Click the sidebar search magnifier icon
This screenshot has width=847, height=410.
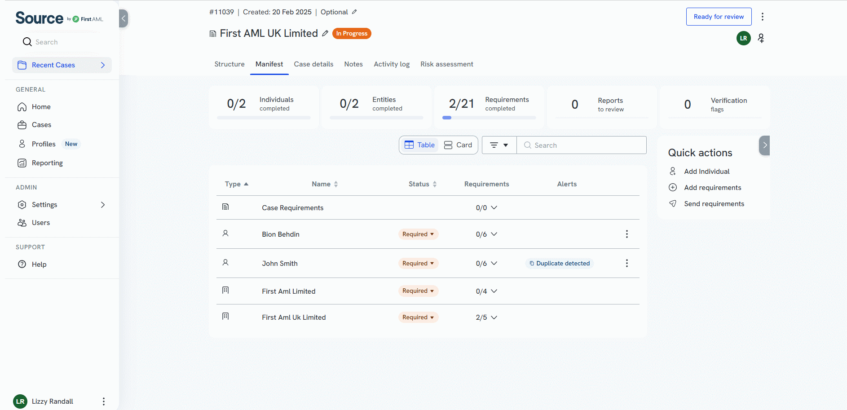[x=27, y=42]
